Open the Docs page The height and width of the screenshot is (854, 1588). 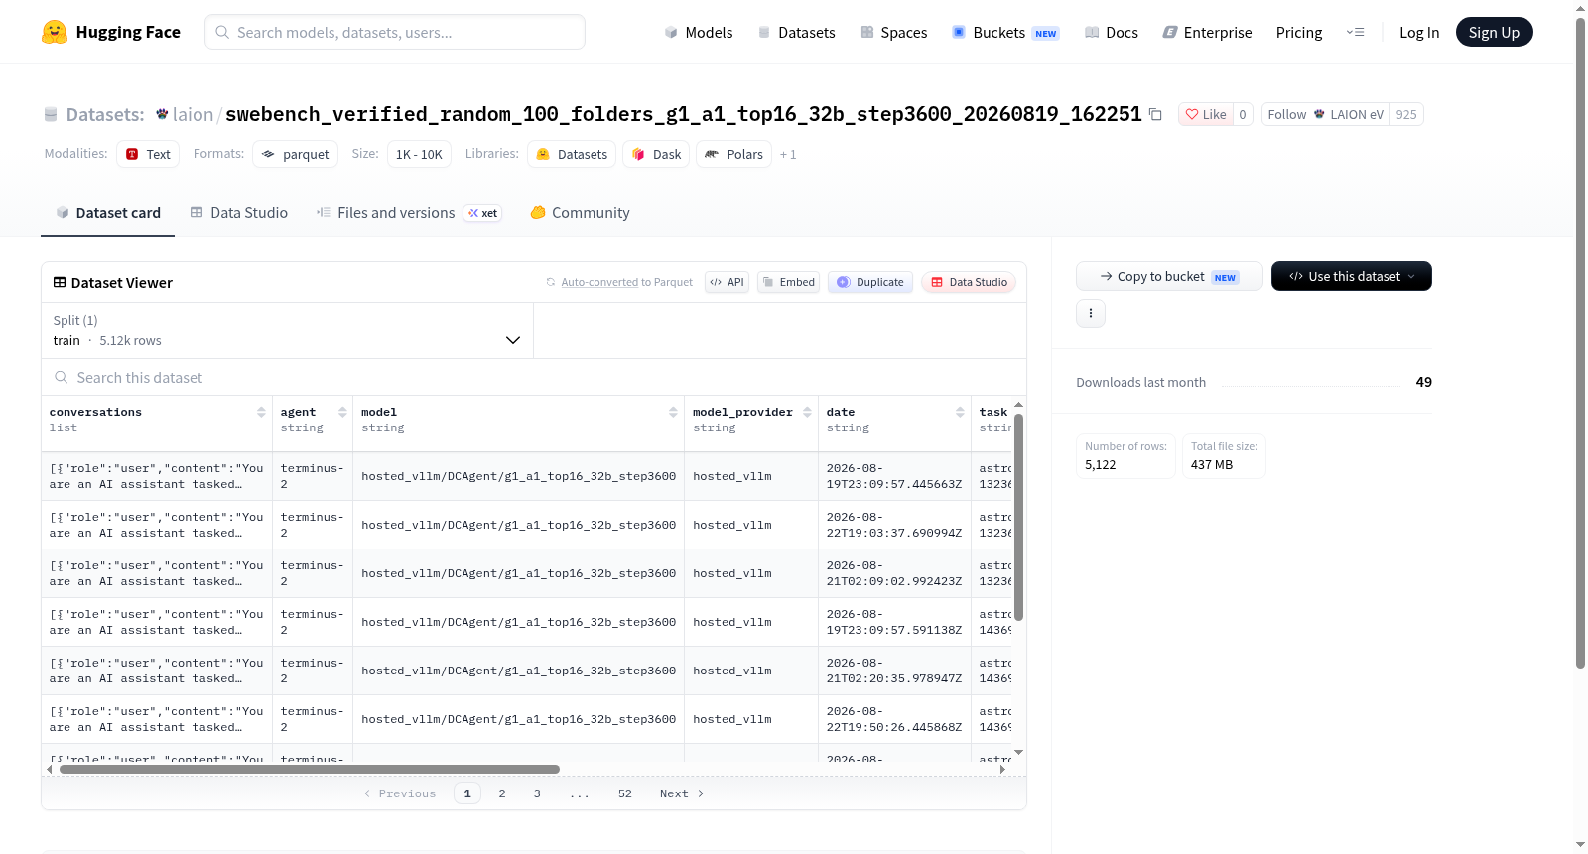(1112, 32)
